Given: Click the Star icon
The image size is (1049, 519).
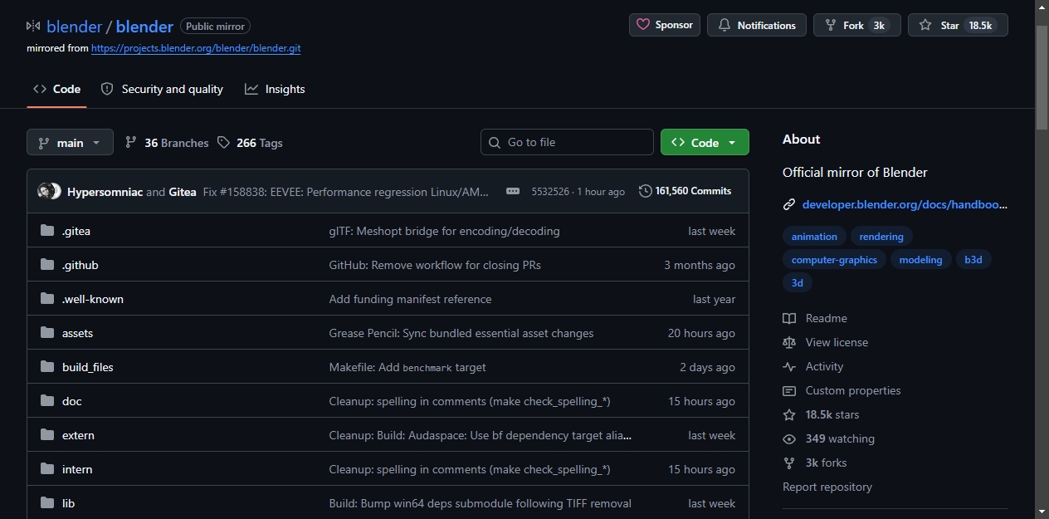Looking at the screenshot, I should [925, 26].
